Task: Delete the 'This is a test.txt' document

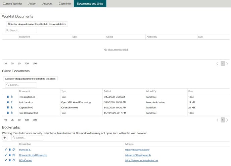Action: tap(7, 97)
